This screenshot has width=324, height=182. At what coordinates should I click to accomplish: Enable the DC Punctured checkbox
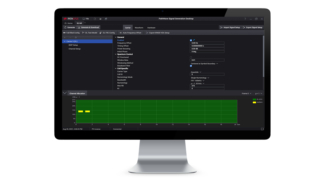pos(191,57)
